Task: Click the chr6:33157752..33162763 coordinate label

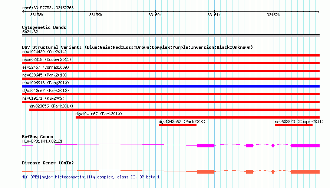Action: [x=48, y=8]
